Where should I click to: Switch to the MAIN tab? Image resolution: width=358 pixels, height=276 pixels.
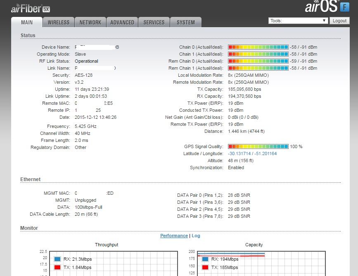[x=27, y=22]
